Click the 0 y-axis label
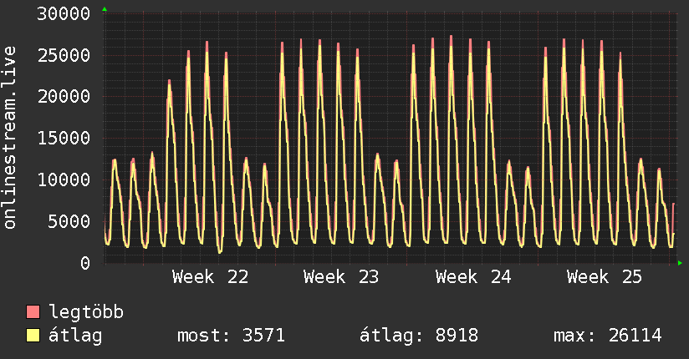This screenshot has height=359, width=689. (85, 263)
